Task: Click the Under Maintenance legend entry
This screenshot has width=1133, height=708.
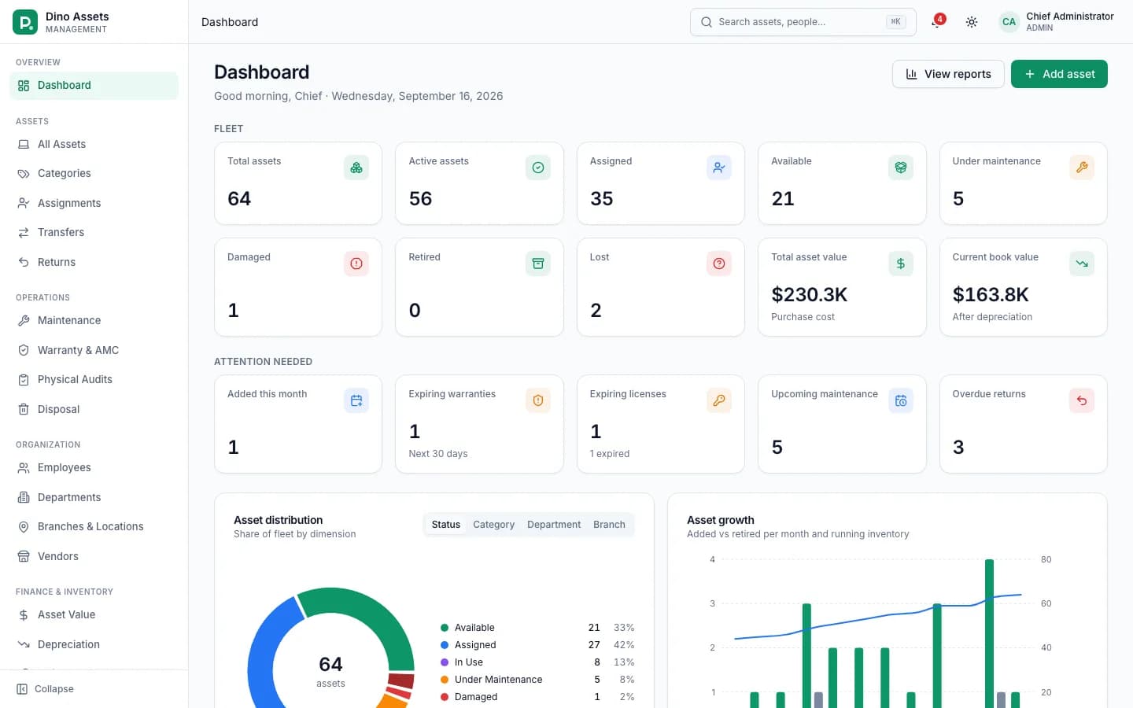Action: (537, 680)
